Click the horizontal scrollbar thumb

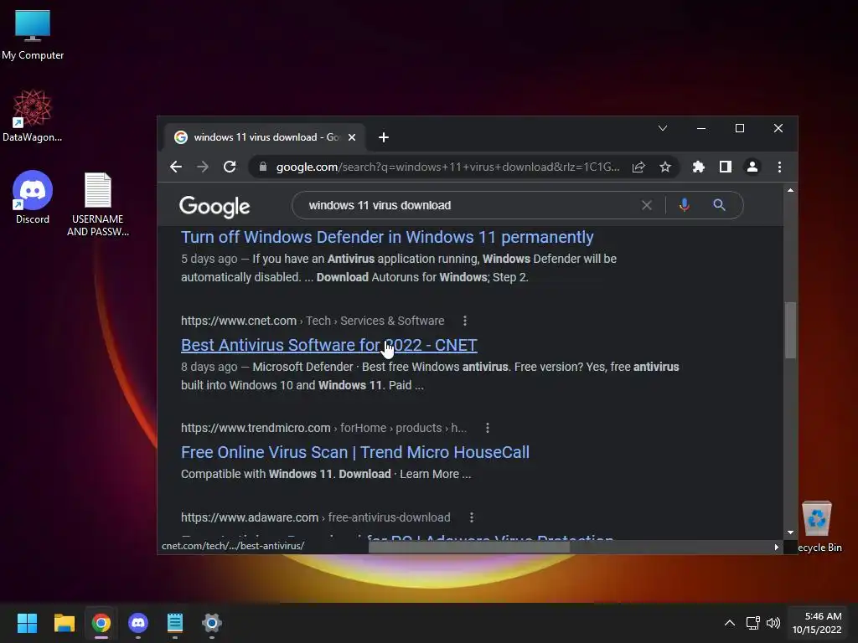tap(469, 547)
